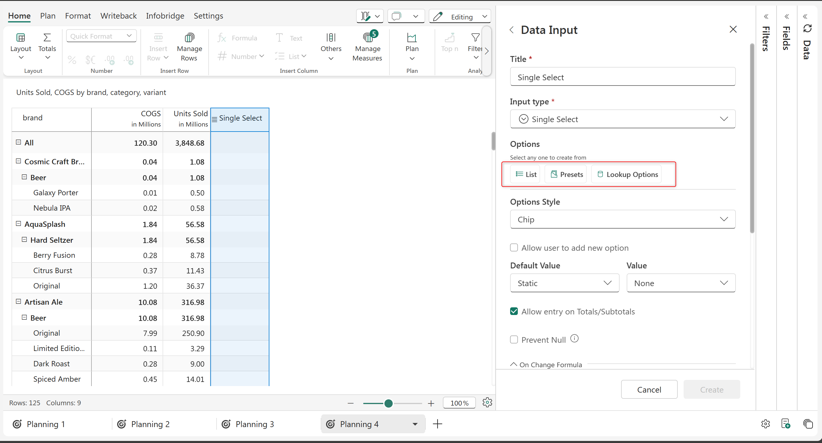Open the Plan chart icon in ribbon
This screenshot has height=443, width=822.
click(412, 38)
